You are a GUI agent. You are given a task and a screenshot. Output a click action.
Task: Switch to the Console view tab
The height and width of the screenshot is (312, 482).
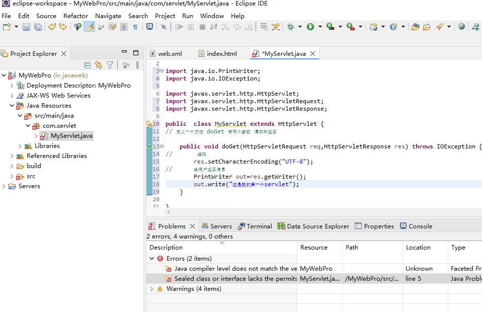[416, 226]
